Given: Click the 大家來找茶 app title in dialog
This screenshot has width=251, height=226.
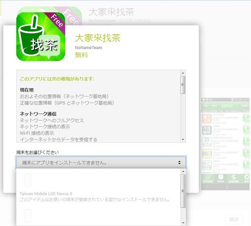Looking at the screenshot, I should (97, 38).
